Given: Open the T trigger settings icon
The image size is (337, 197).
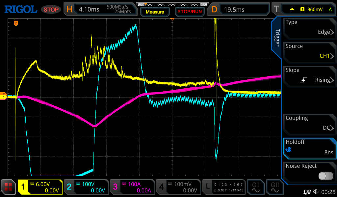Looking at the screenshot, I should 276,9.
